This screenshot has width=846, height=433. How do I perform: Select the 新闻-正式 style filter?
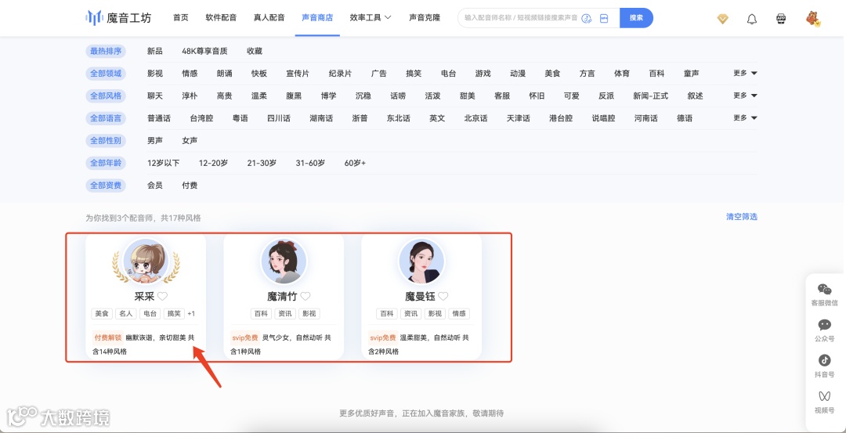tap(650, 96)
